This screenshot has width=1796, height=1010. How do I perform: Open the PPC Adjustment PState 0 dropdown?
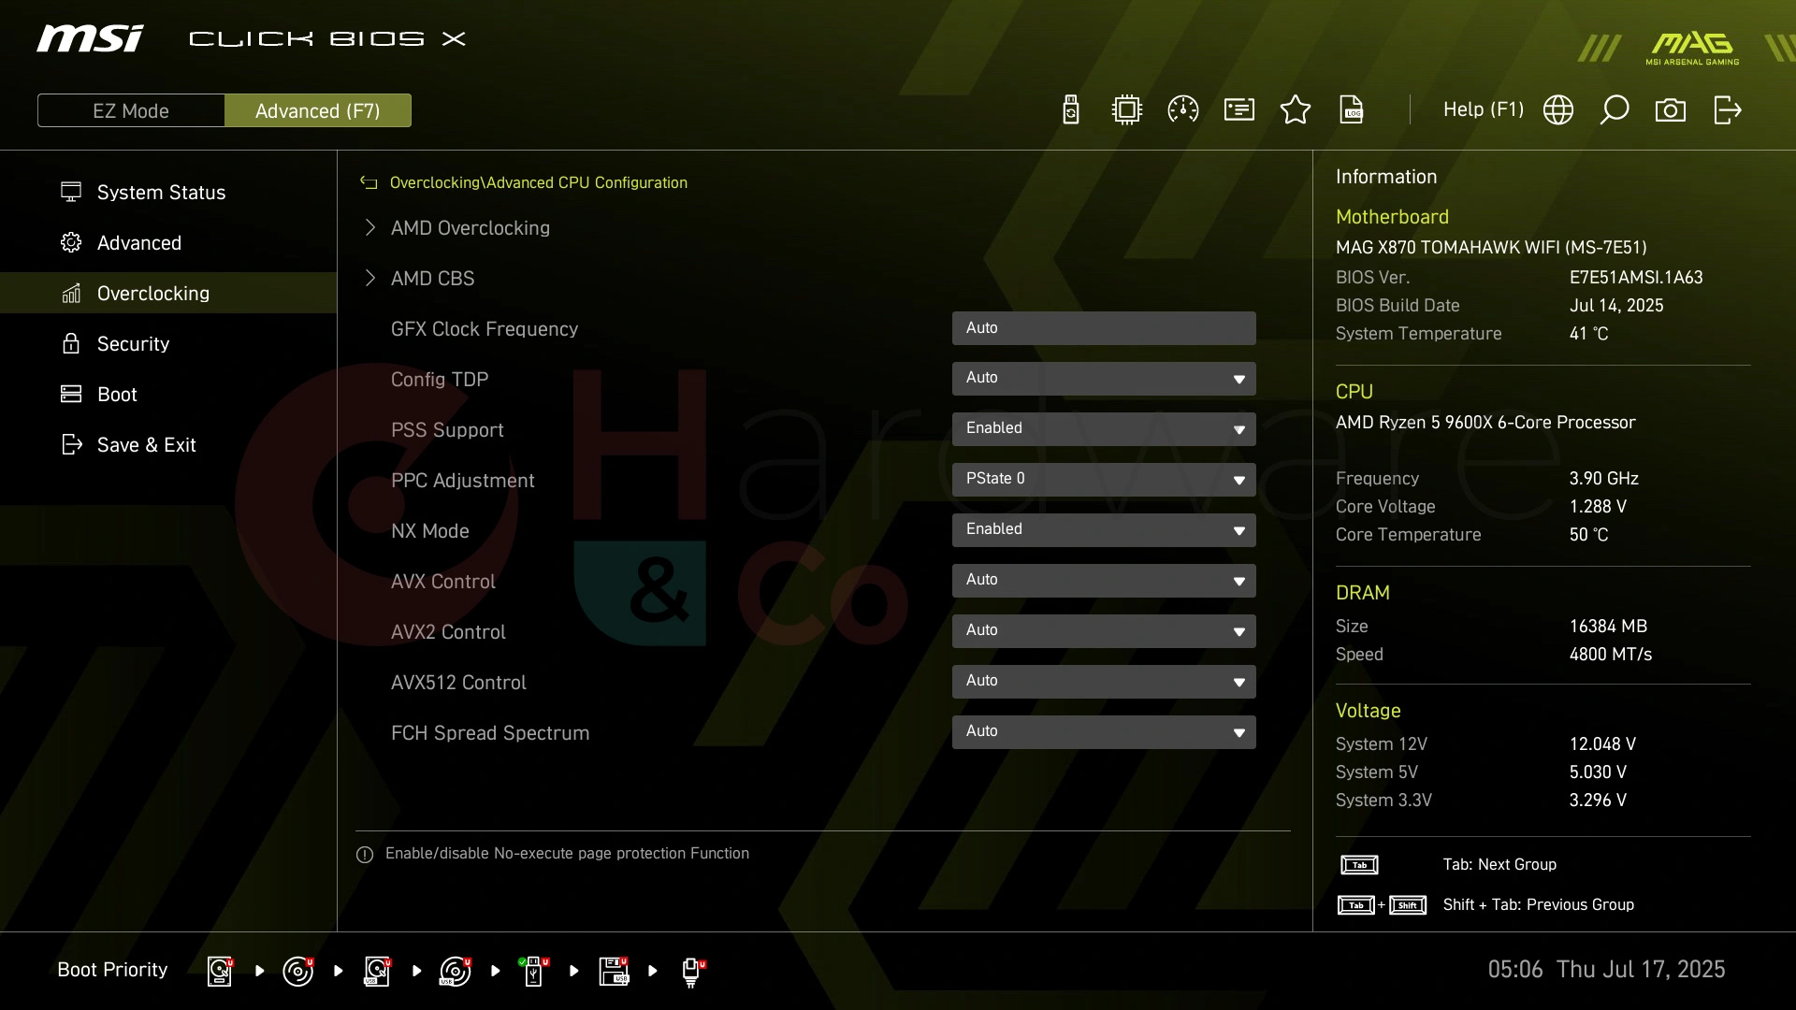pyautogui.click(x=1104, y=480)
